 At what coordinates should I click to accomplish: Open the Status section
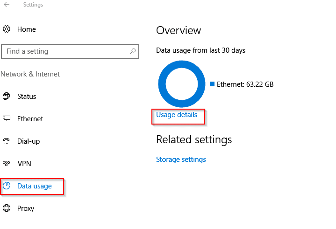(x=27, y=97)
